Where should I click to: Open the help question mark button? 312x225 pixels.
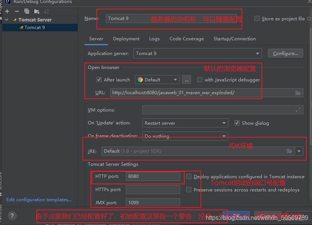pyautogui.click(x=12, y=216)
